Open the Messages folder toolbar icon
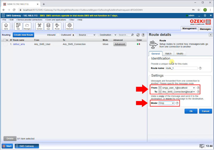This screenshot has height=150, width=214. tap(27, 26)
